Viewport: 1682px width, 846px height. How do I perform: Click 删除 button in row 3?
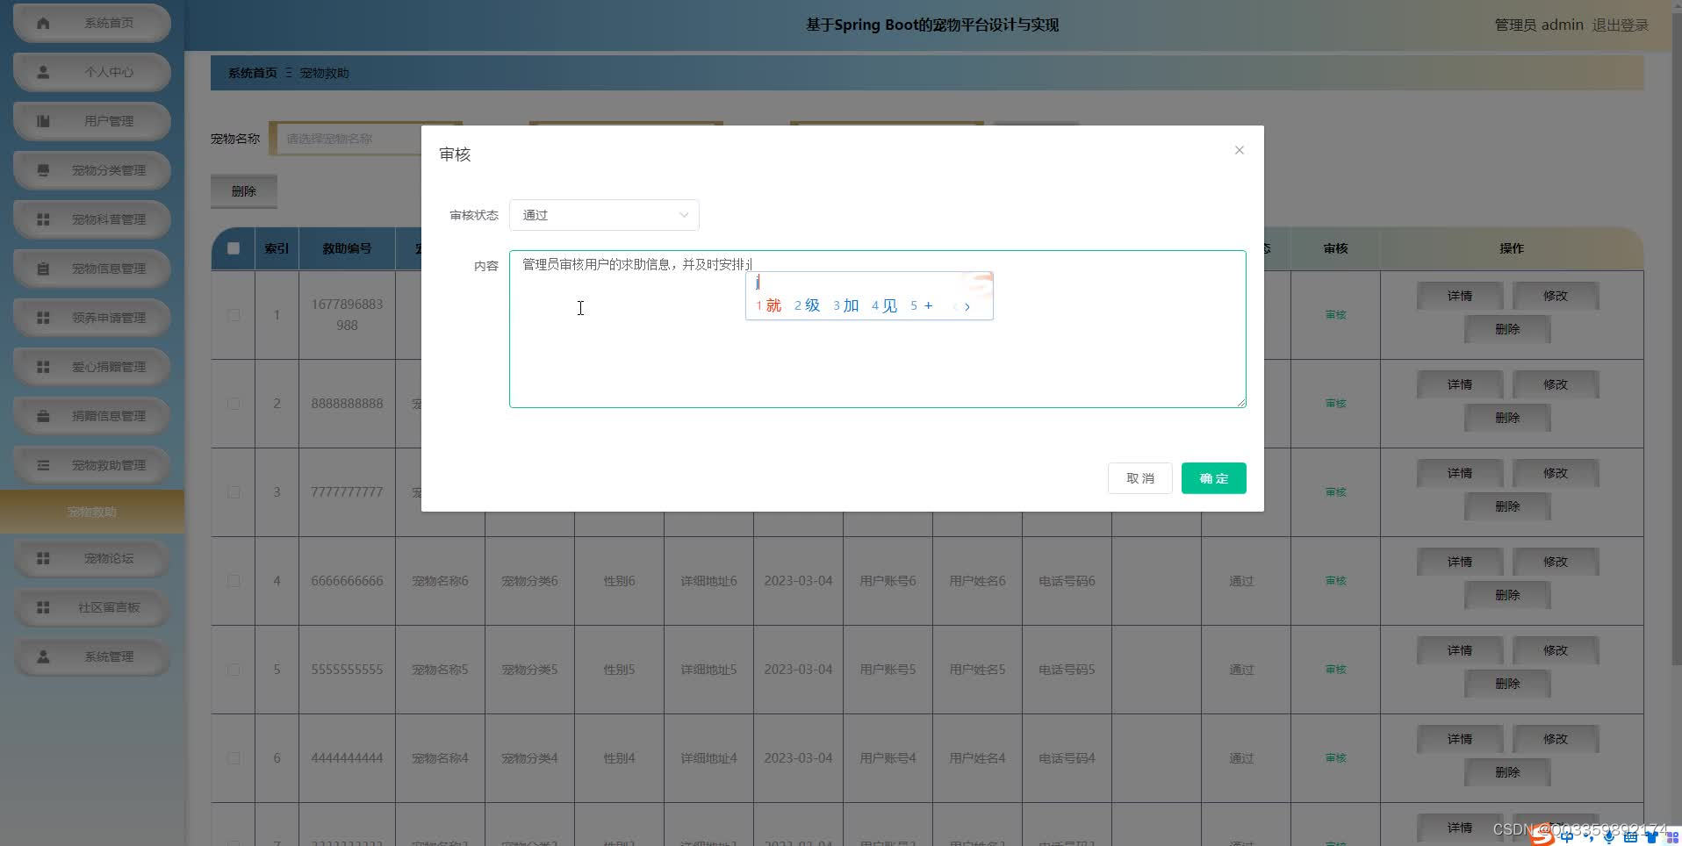tap(1507, 506)
